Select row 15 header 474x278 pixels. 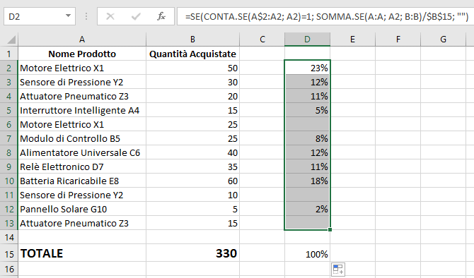point(8,253)
